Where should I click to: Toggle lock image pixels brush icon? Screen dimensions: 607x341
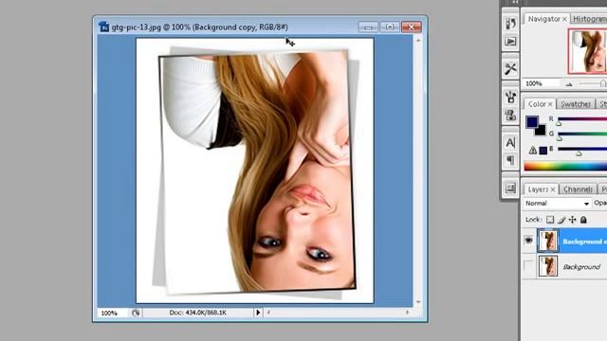[561, 220]
